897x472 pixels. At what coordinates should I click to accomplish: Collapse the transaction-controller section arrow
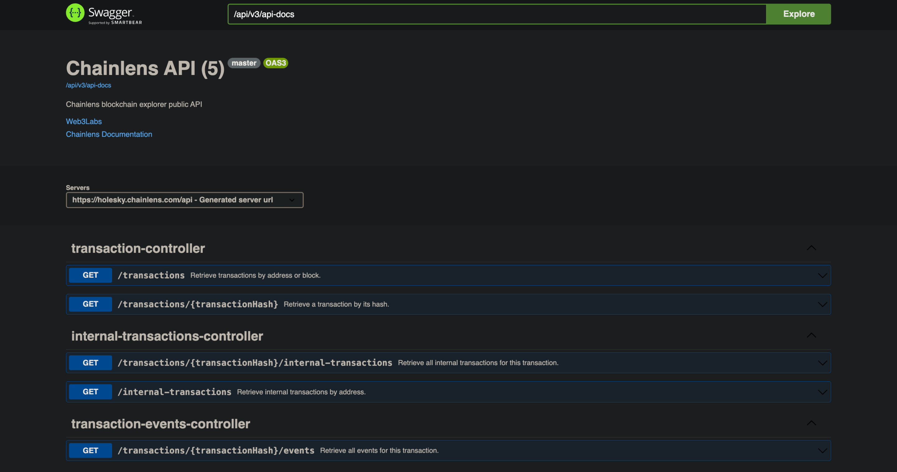click(x=811, y=248)
